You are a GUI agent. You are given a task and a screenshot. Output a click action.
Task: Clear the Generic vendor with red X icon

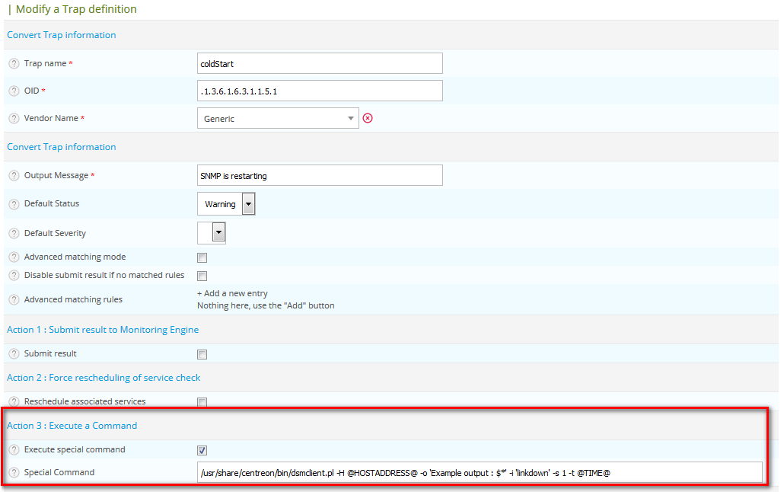tap(368, 118)
